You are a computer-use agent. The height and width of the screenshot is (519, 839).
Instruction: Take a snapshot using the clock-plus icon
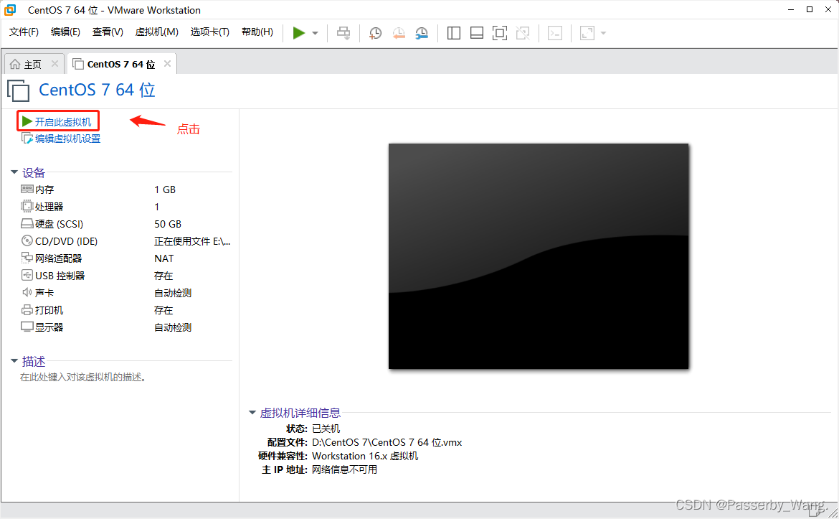tap(375, 33)
